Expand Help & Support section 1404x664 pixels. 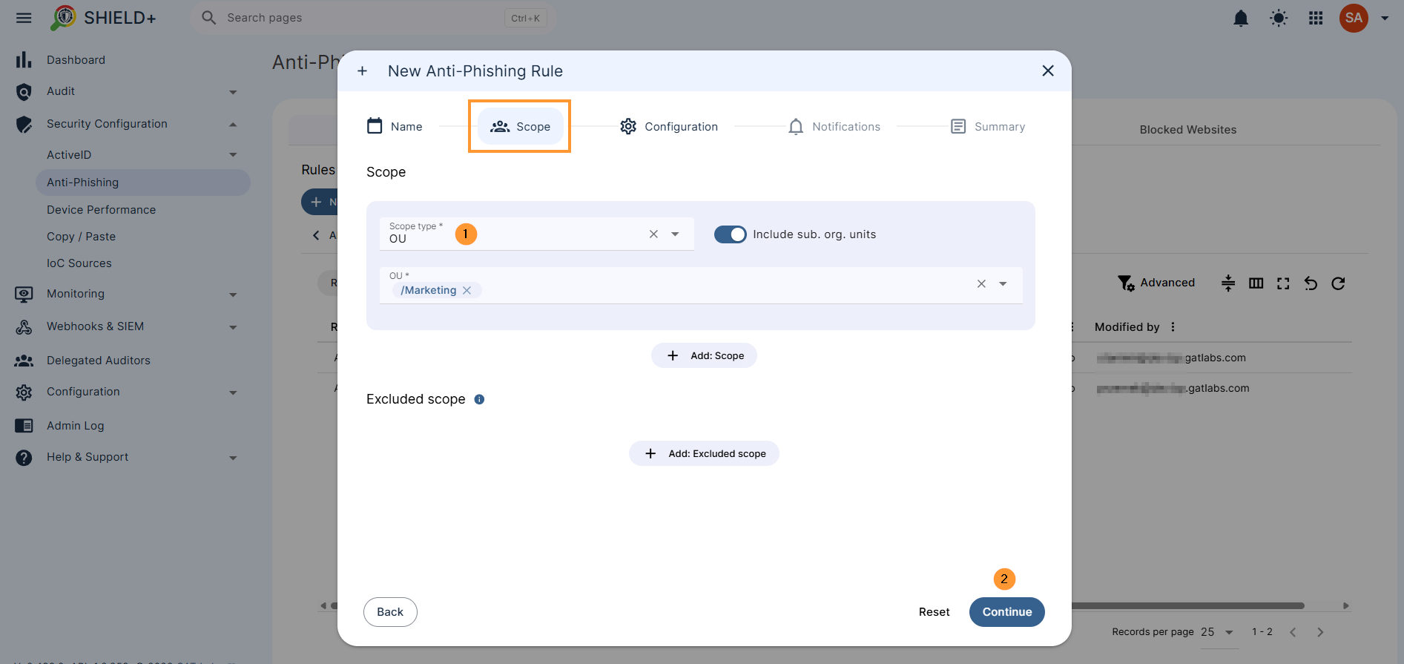pos(233,458)
